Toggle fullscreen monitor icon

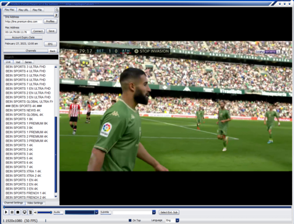coord(24,212)
